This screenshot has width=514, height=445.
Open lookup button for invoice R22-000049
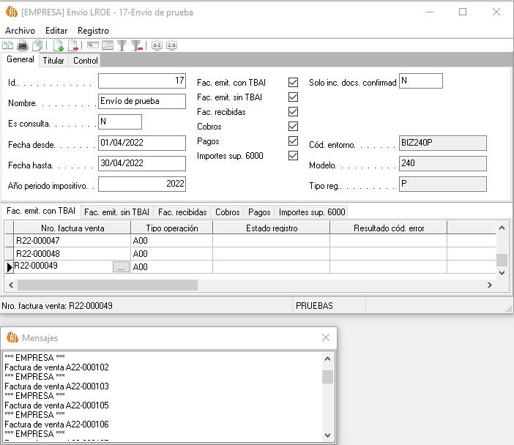tap(122, 267)
